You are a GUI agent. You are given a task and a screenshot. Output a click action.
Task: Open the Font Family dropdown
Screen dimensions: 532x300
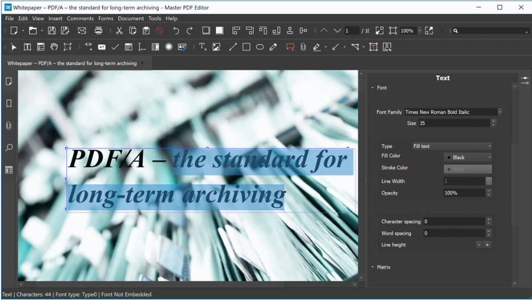[499, 112]
